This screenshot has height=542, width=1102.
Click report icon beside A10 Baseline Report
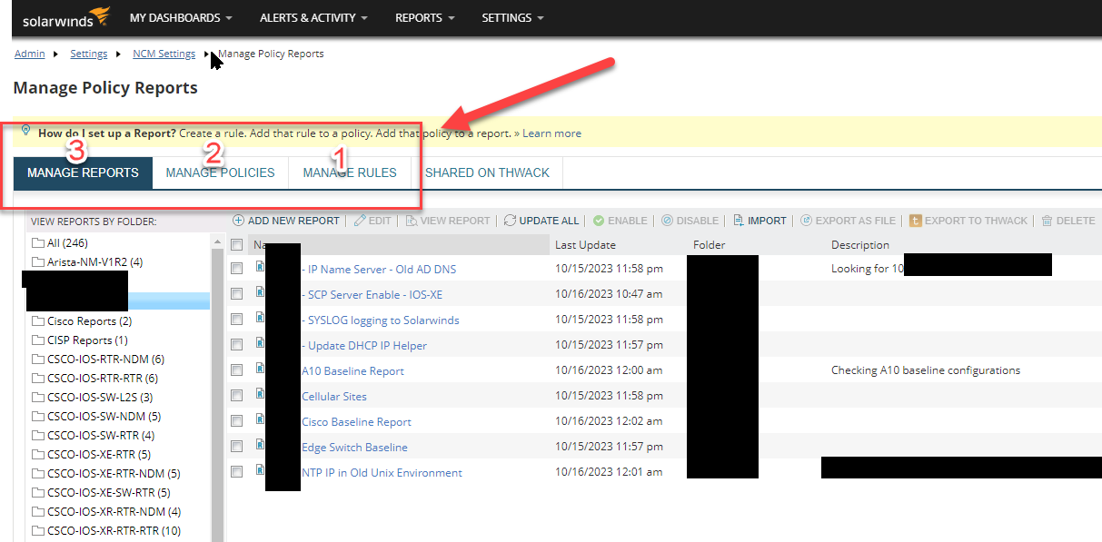tap(260, 369)
